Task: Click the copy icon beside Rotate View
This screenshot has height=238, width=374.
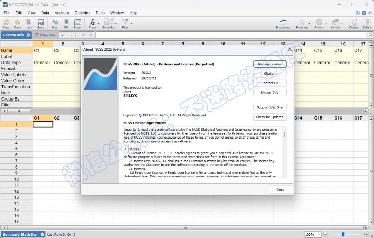Action: click(x=70, y=35)
